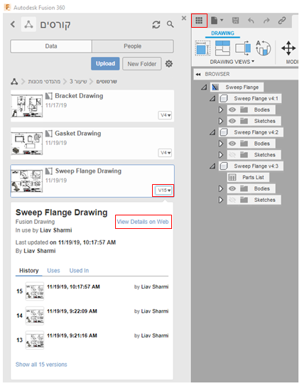Click View Details on Web link
The height and width of the screenshot is (386, 302).
(x=143, y=222)
